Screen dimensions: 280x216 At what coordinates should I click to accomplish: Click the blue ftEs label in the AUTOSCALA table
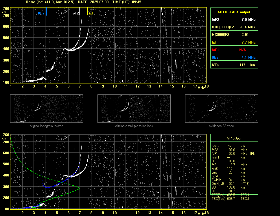coord(215,57)
